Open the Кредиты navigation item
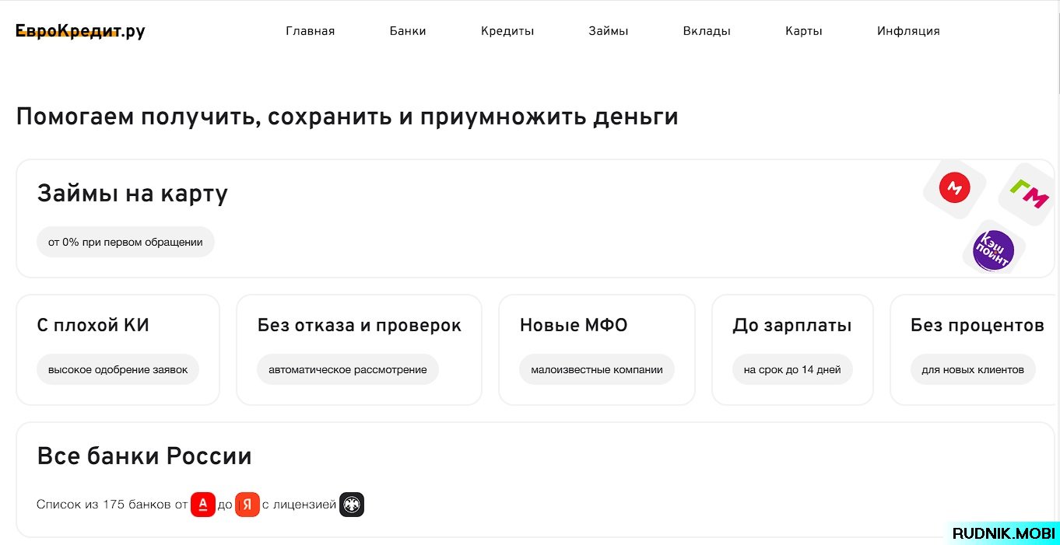Viewport: 1060px width, 545px height. 507,31
